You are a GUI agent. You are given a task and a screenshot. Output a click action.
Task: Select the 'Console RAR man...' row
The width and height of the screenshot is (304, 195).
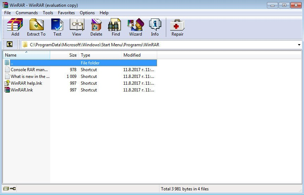click(x=80, y=70)
